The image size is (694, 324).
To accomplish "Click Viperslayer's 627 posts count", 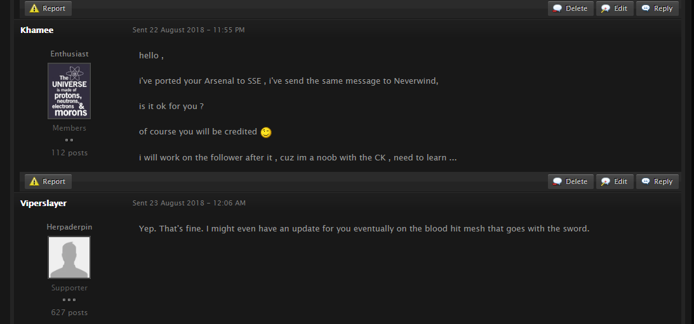I will pos(69,313).
